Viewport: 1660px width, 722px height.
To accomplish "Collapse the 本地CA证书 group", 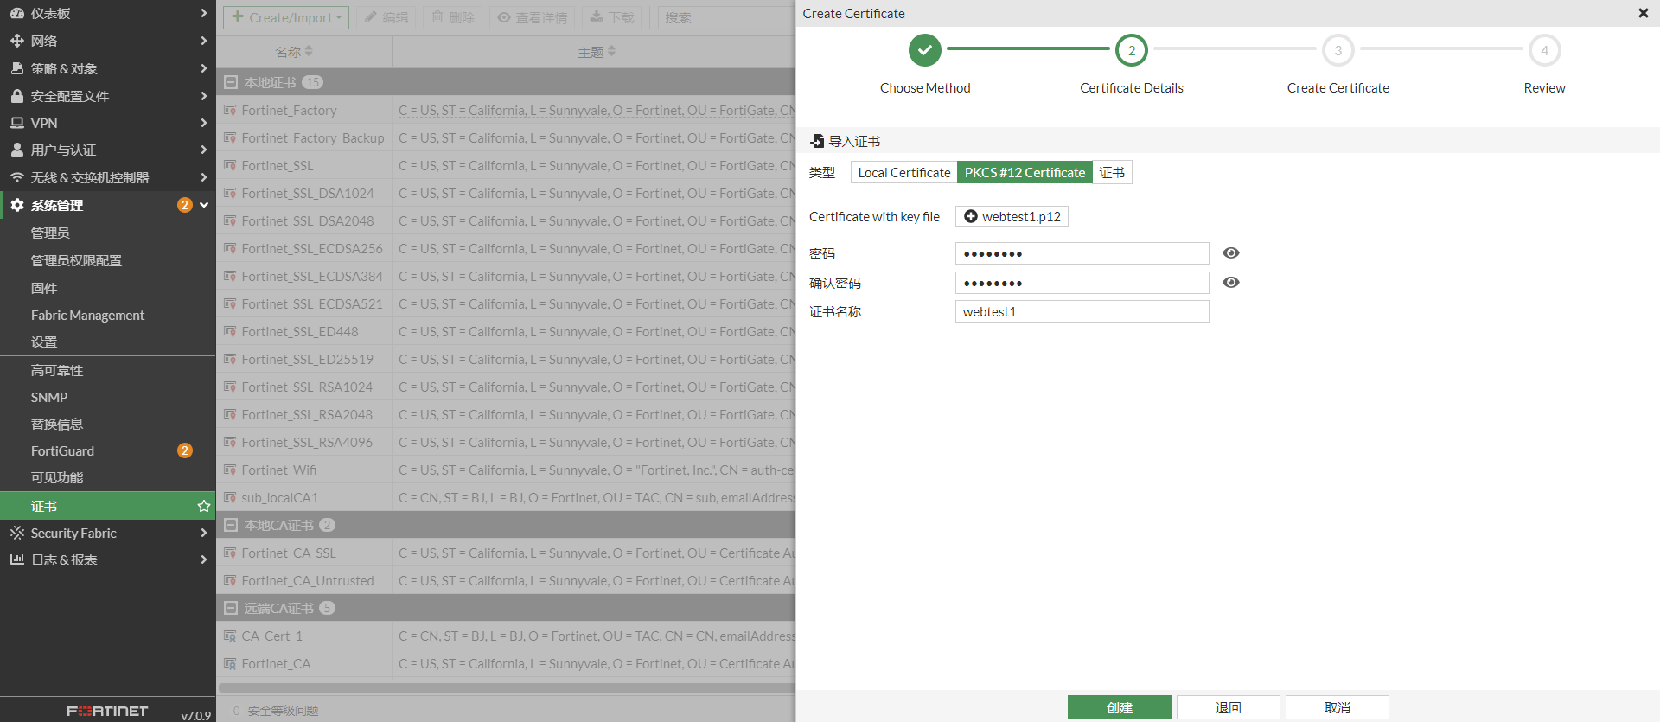I will point(231,525).
